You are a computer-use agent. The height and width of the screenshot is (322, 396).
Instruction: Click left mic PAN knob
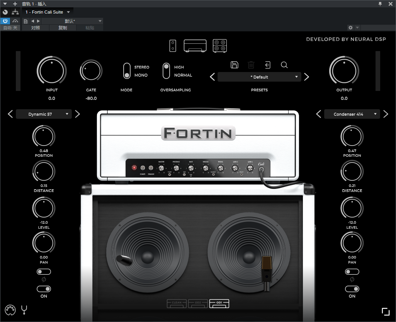coord(44,243)
